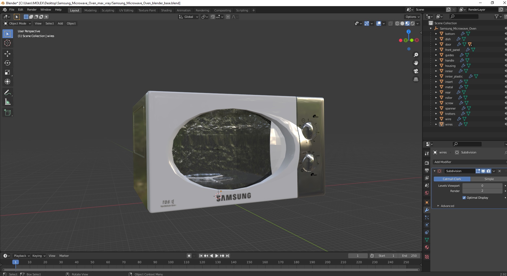Image resolution: width=507 pixels, height=276 pixels.
Task: Select the Measure tool
Action: coord(7,102)
